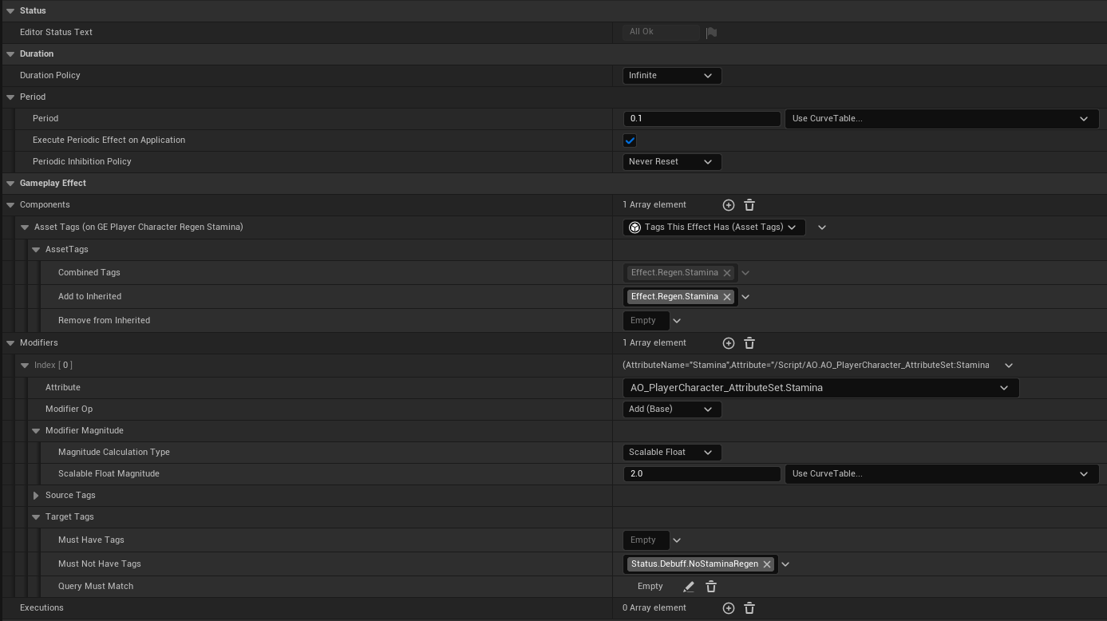Image resolution: width=1107 pixels, height=621 pixels.
Task: Open Remove from Inherited tag picker arrow
Action: 677,321
